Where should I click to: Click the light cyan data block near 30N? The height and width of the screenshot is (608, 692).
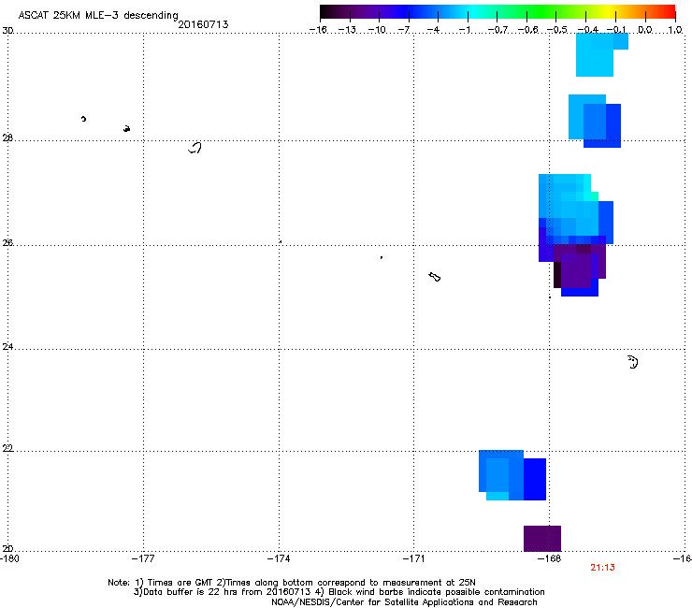click(595, 55)
